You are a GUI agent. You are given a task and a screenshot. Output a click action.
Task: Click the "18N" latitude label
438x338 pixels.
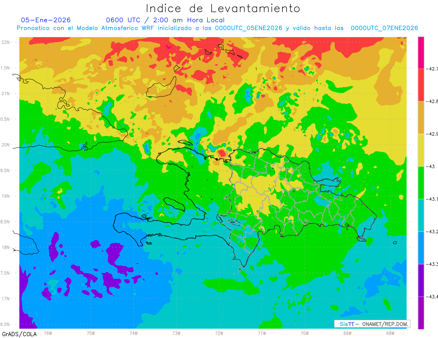pyautogui.click(x=5, y=247)
